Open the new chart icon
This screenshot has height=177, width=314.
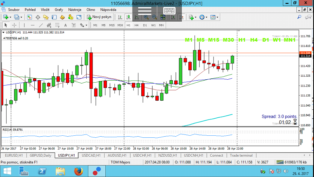(6, 17)
